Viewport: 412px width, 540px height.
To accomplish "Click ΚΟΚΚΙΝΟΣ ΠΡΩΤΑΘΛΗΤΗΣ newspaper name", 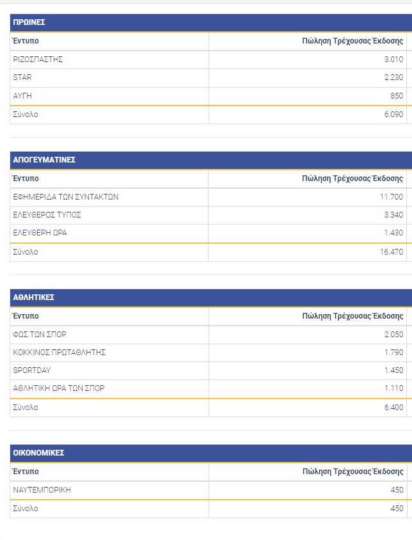I will pos(59,353).
